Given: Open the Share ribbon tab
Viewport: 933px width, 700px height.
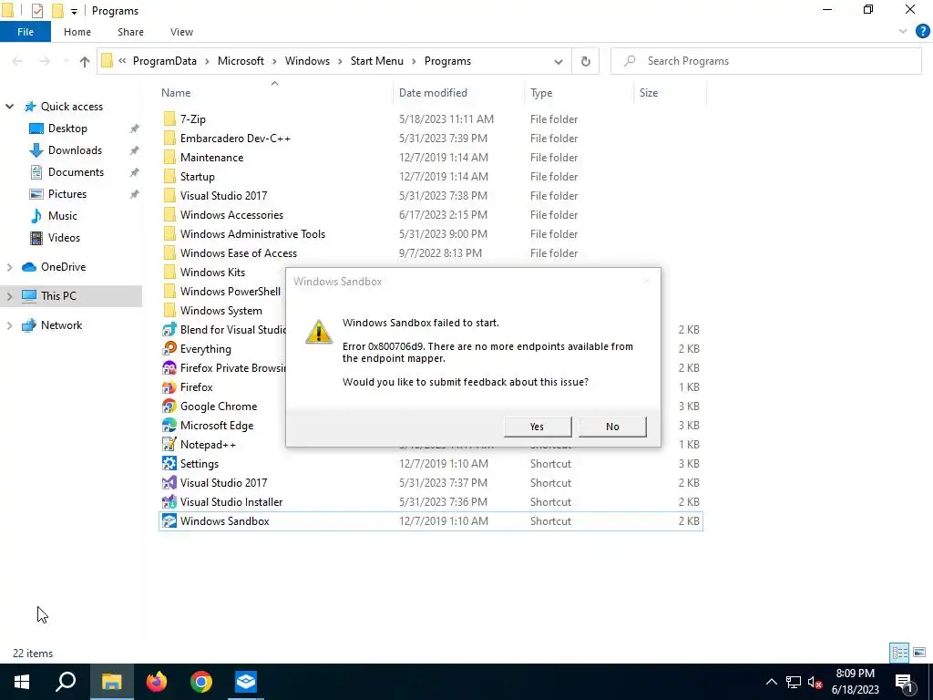Looking at the screenshot, I should (130, 32).
